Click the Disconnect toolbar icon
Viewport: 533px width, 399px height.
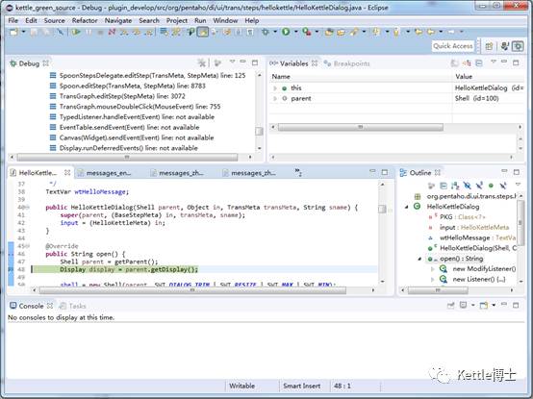112,32
